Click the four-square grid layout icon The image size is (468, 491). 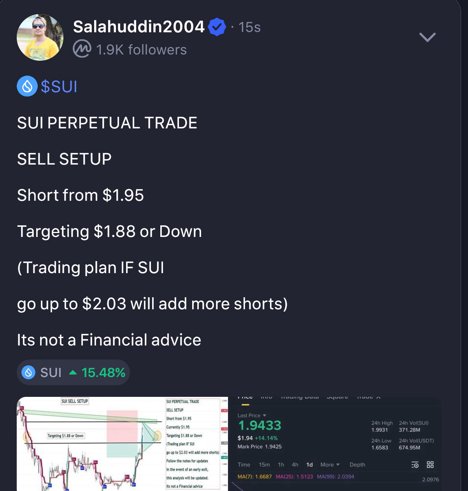[x=430, y=465]
